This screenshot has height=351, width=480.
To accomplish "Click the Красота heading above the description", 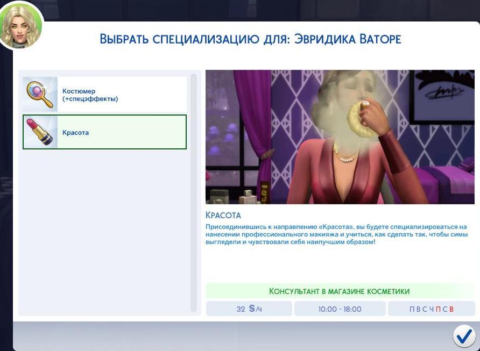I will click(223, 215).
